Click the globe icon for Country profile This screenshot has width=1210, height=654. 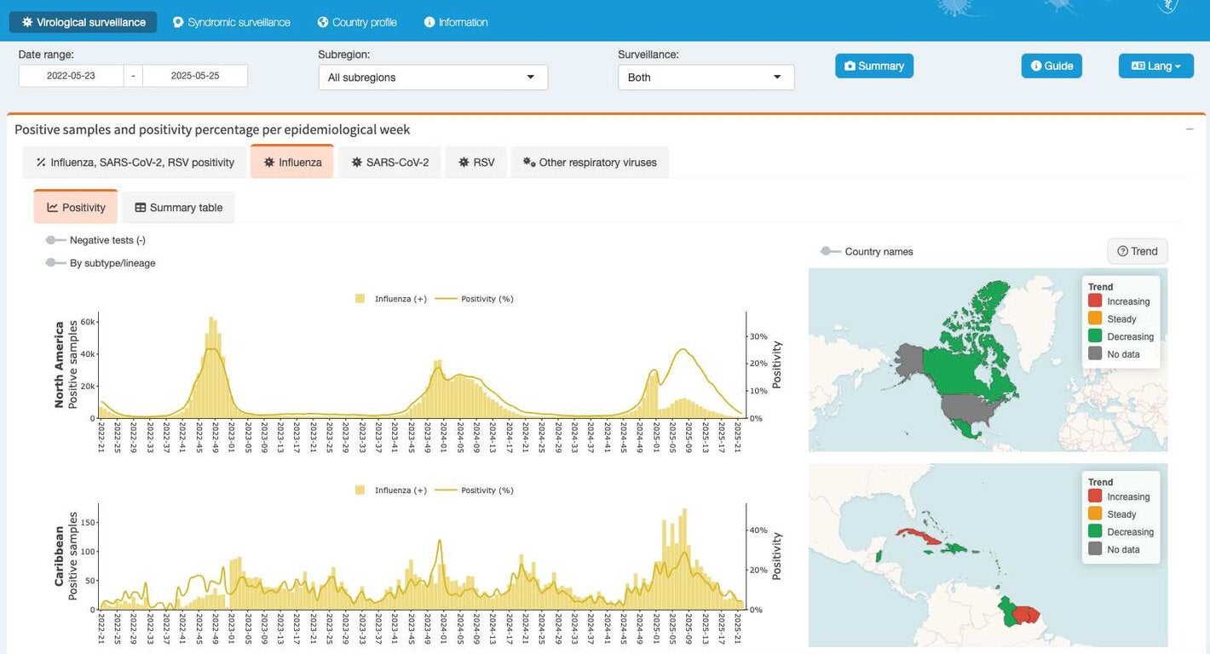point(323,22)
